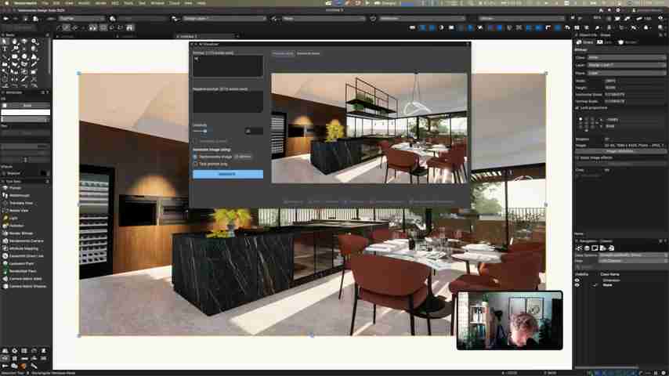Pick the Flyover tool in tool sets list
Screen dimensions: 669x376
coord(15,188)
